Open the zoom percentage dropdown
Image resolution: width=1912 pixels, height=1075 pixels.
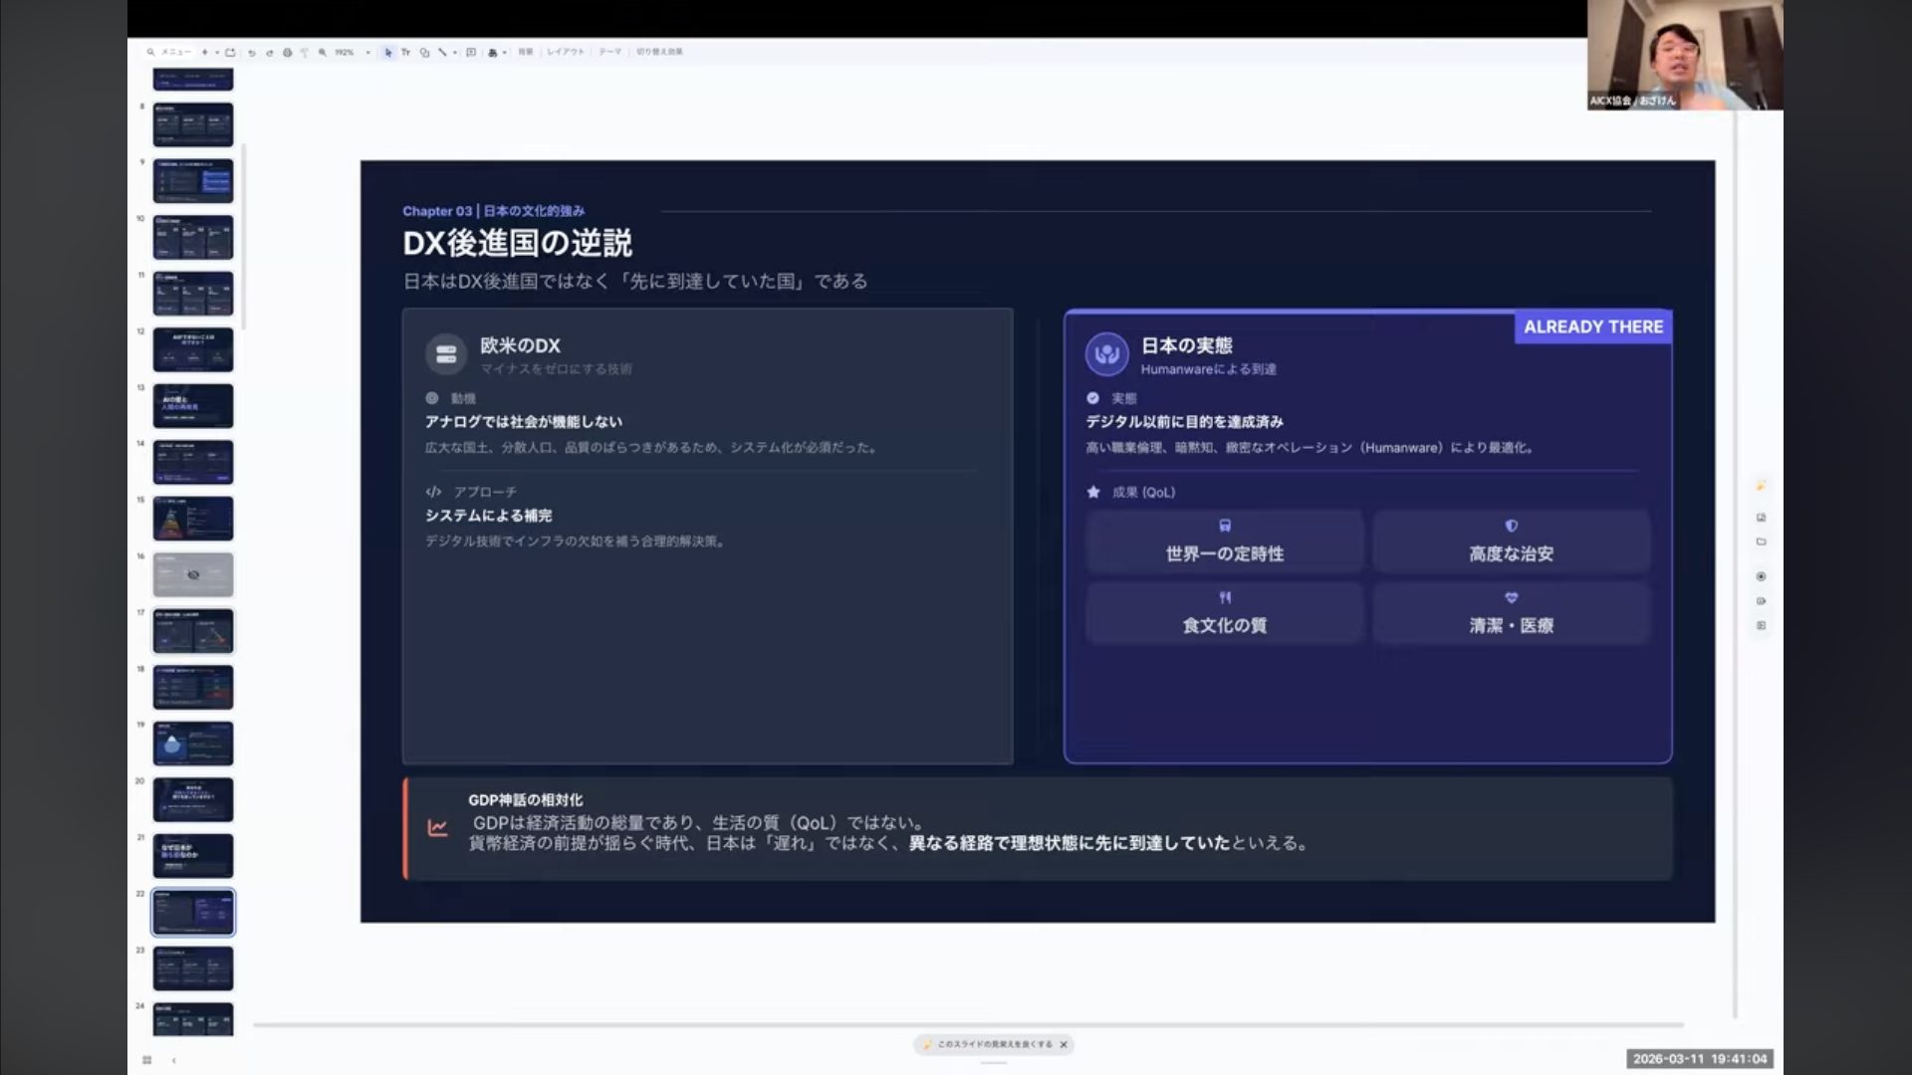pyautogui.click(x=367, y=53)
